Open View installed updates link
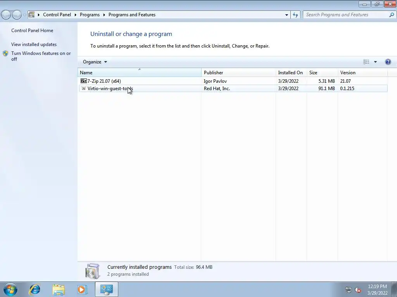The height and width of the screenshot is (297, 397). [x=34, y=44]
